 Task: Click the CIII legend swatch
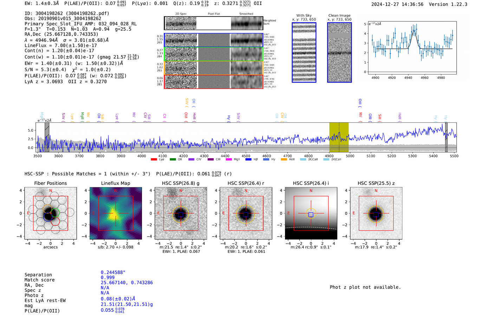click(x=211, y=160)
